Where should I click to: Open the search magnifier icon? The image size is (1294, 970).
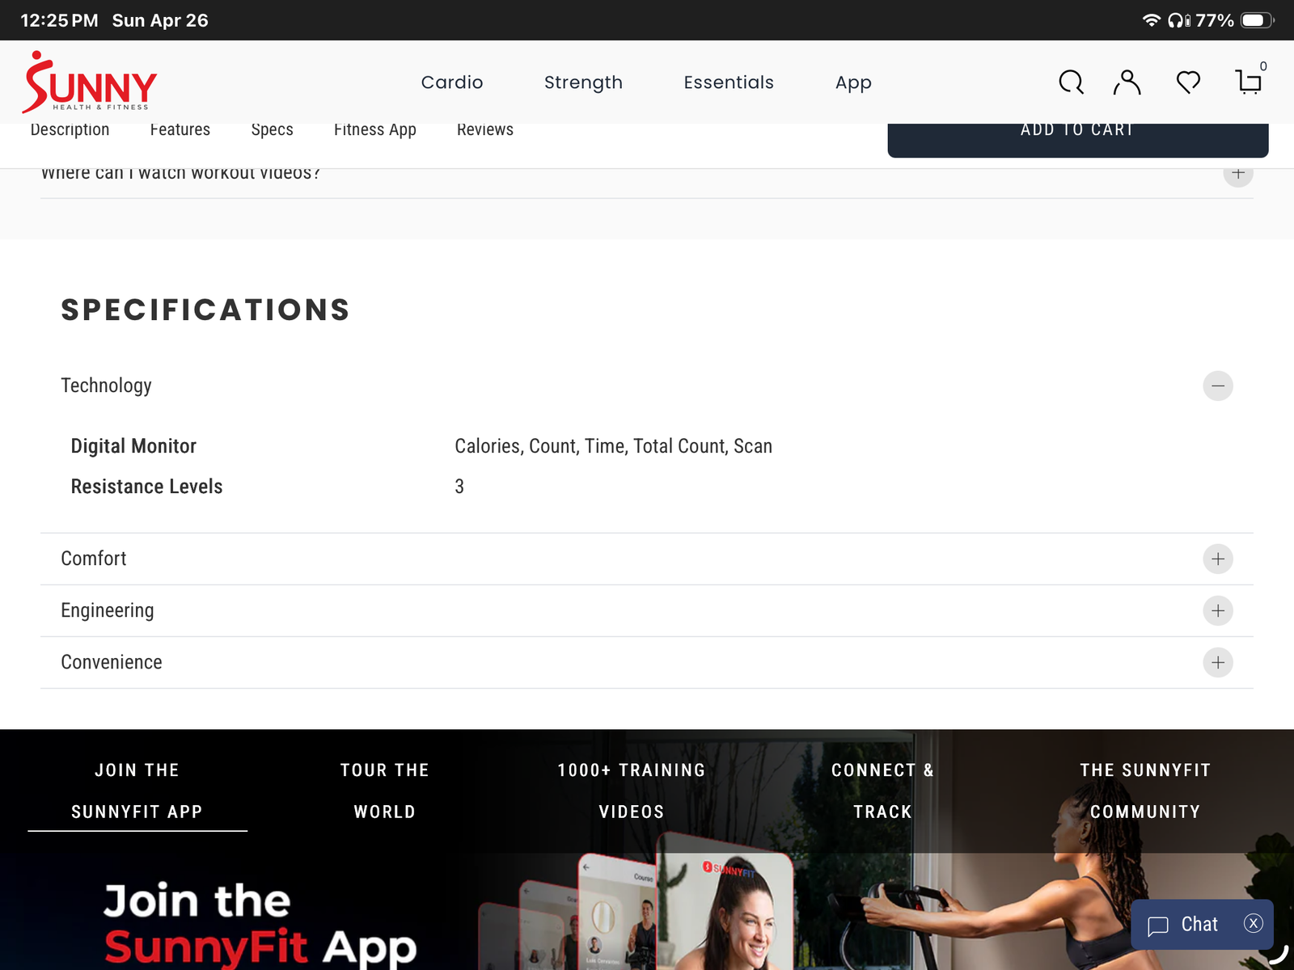pos(1071,82)
